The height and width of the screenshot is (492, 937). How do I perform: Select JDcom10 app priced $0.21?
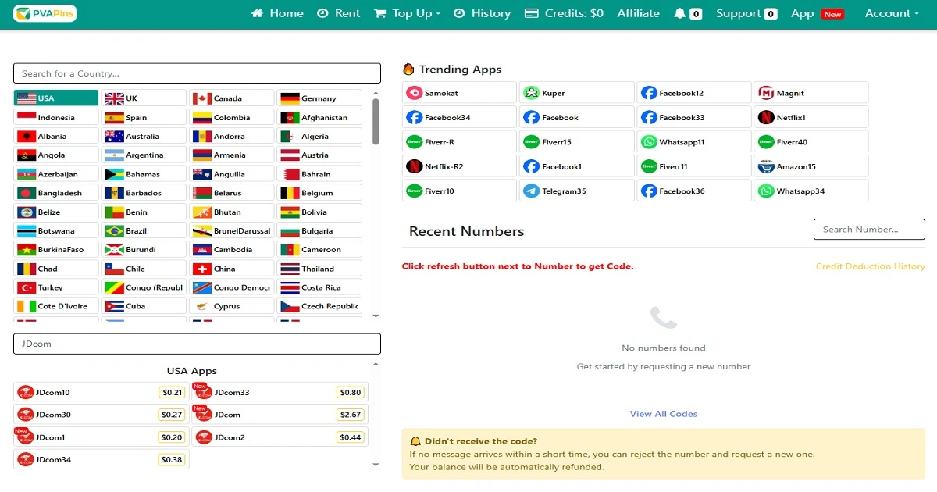pos(102,393)
